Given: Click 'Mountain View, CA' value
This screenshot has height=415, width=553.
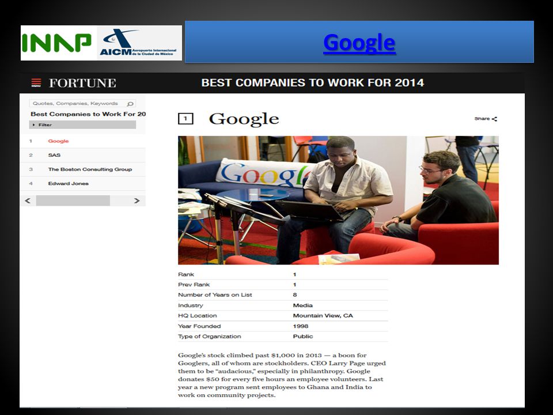Looking at the screenshot, I should 323,316.
